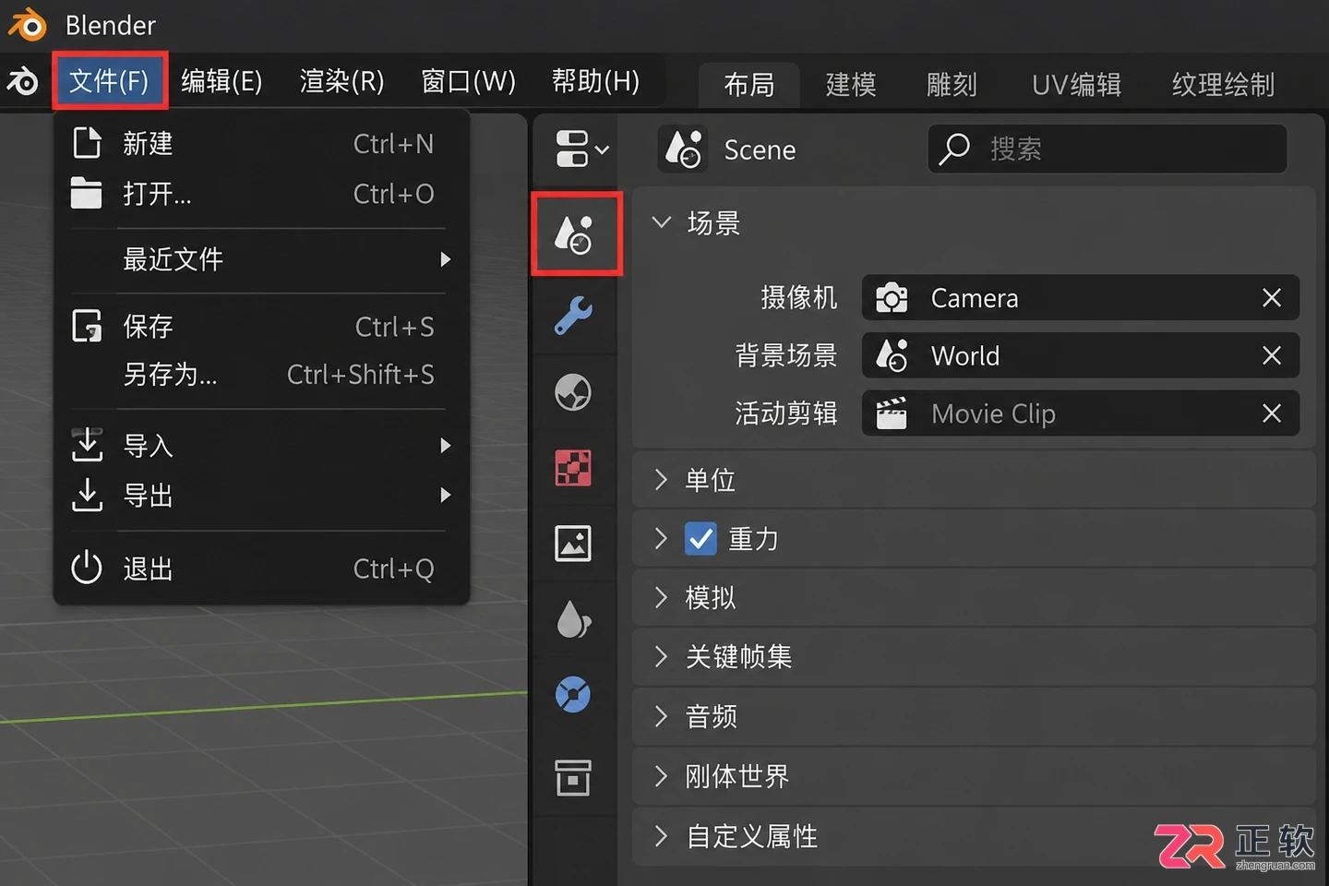Open the 帮助(H) menu
Image resolution: width=1329 pixels, height=886 pixels.
click(x=595, y=81)
